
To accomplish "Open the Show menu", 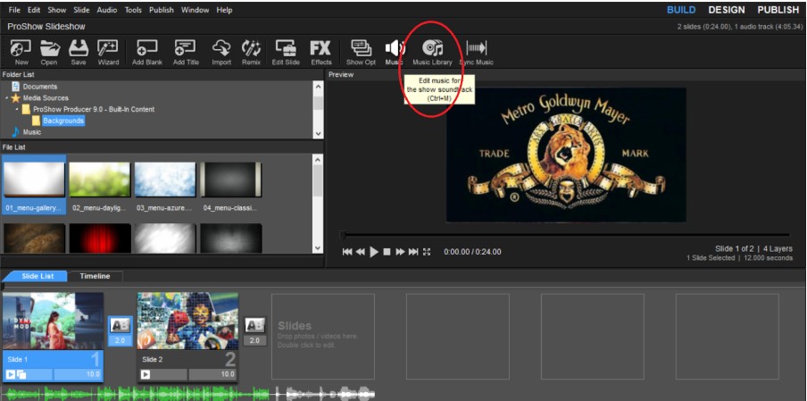I will pyautogui.click(x=56, y=10).
